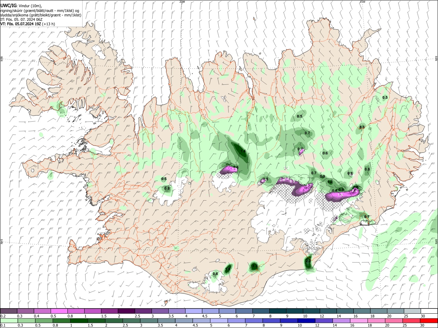Click the 20W longitude label at the top
This screenshot has height=328, width=438.
[182, 2]
